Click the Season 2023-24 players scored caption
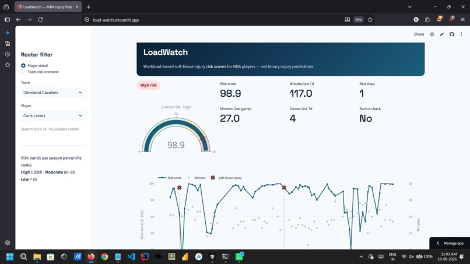Screen dimensions: 470x264 coord(50,129)
